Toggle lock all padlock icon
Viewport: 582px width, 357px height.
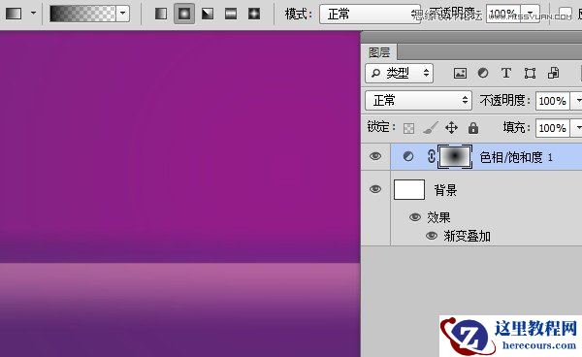click(473, 128)
